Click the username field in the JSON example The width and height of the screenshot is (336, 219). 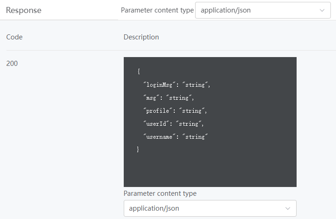tap(176, 136)
